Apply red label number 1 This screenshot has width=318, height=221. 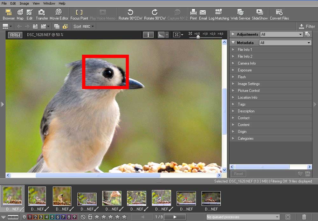pos(30,217)
